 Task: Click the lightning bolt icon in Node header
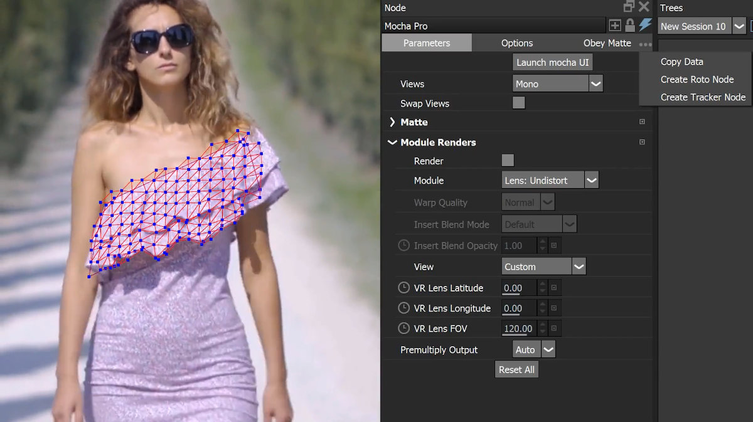tap(645, 26)
